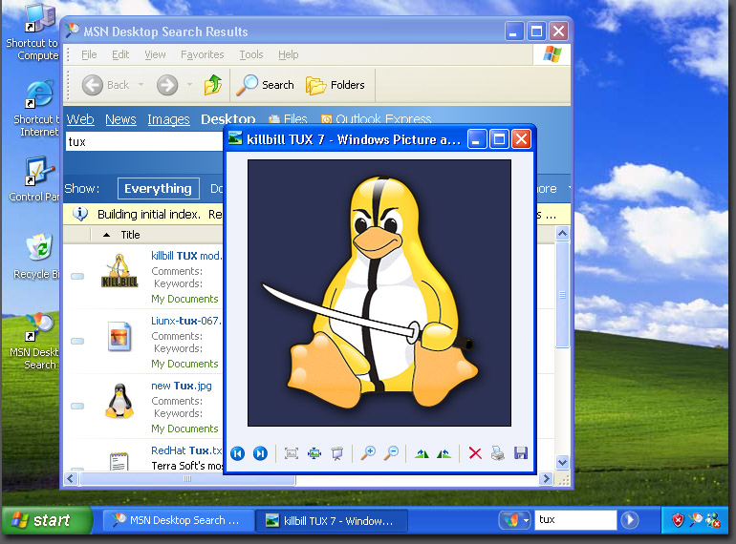Save picture copy with floppy disk icon

click(521, 453)
